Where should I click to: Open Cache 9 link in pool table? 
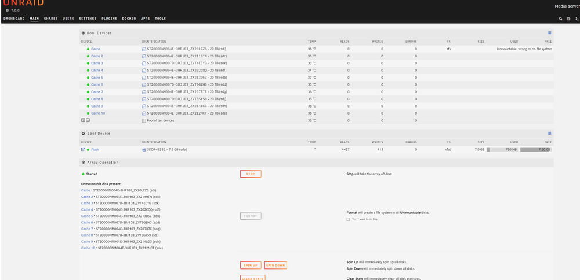97,106
